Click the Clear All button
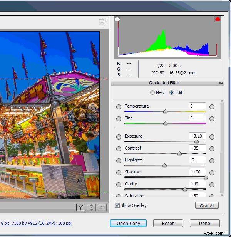This screenshot has height=237, width=231. 207,205
